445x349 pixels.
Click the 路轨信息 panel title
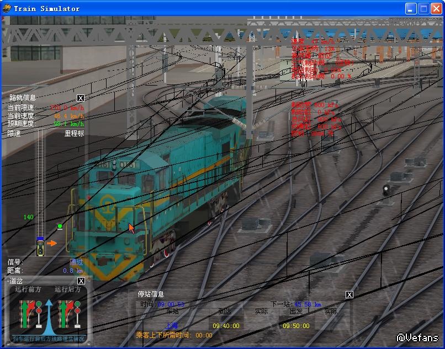click(23, 98)
